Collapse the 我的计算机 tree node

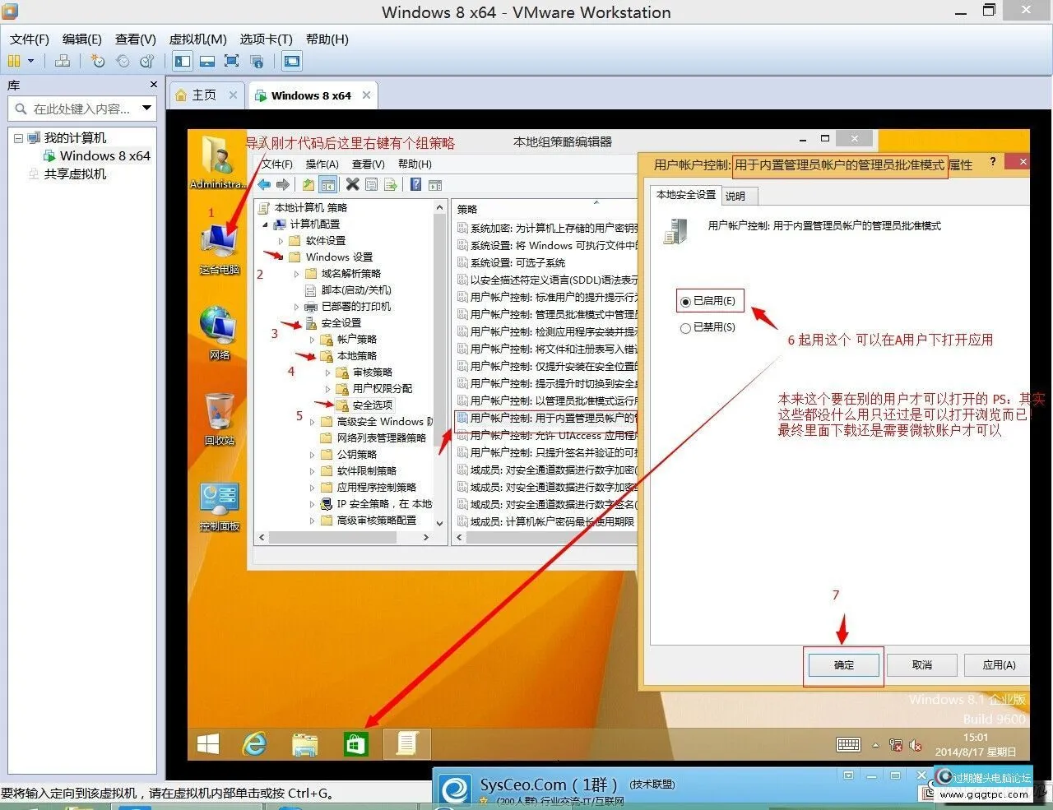19,137
